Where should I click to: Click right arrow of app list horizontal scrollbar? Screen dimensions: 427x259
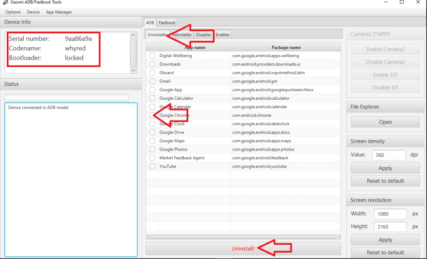(338, 237)
